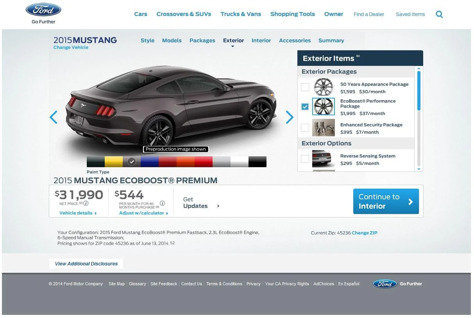Open Site Map footer link
This screenshot has width=474, height=318.
pyautogui.click(x=116, y=284)
